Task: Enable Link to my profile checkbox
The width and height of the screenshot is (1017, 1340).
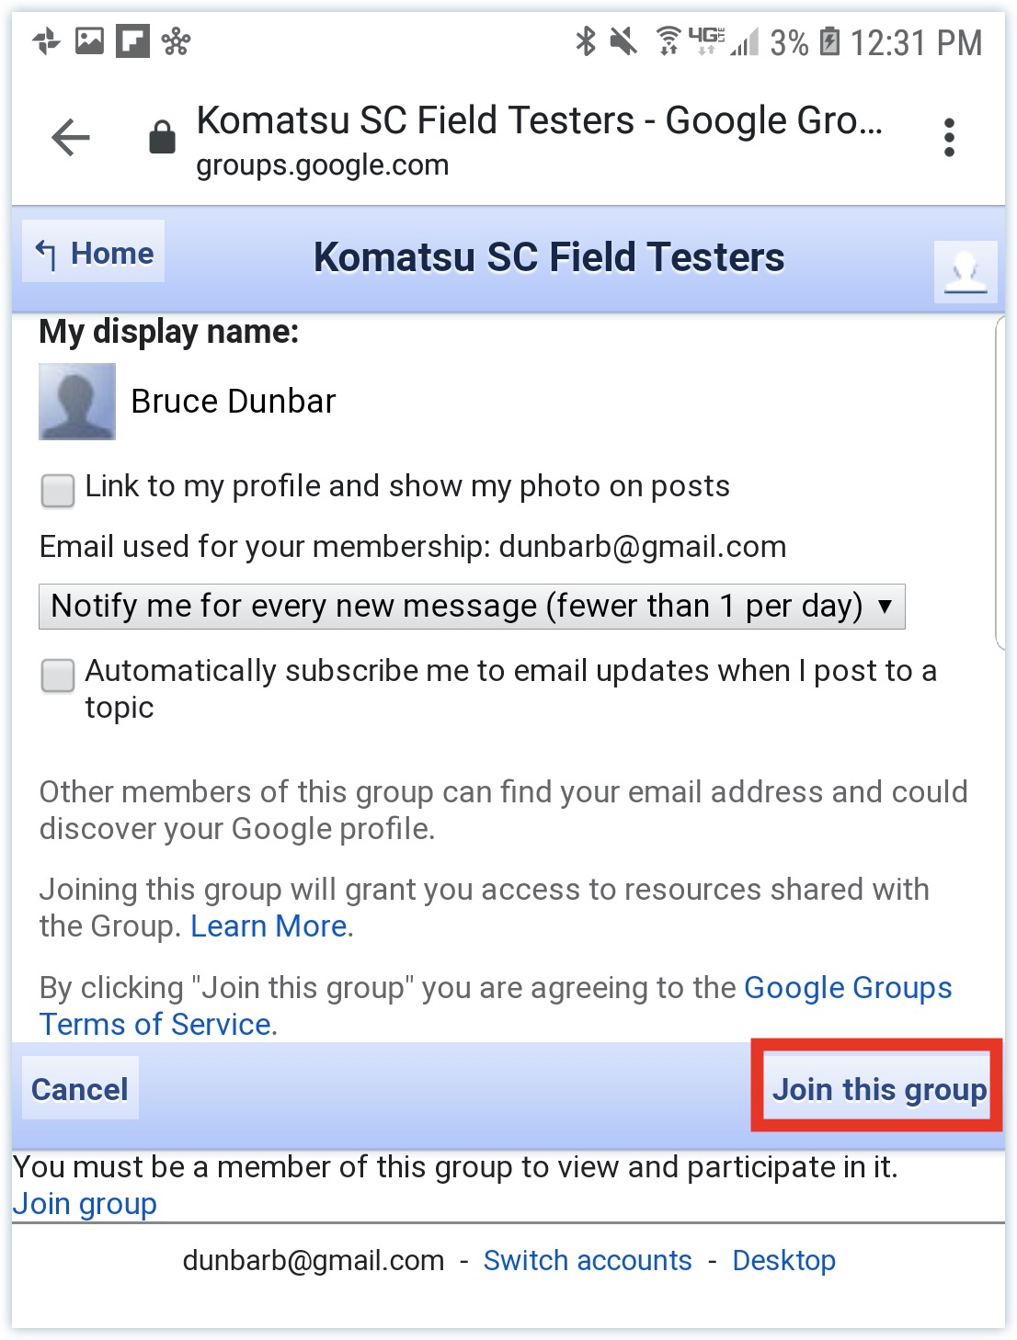Action: (58, 490)
